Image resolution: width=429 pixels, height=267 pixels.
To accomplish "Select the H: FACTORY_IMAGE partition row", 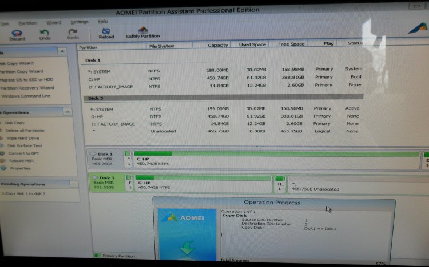I will [224, 124].
